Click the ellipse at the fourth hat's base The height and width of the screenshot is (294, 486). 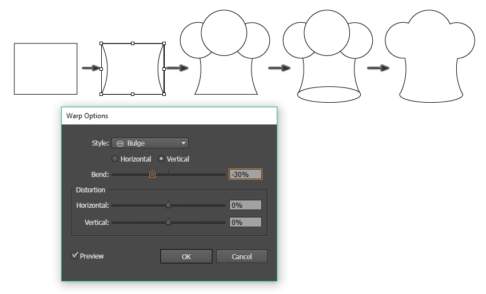329,94
